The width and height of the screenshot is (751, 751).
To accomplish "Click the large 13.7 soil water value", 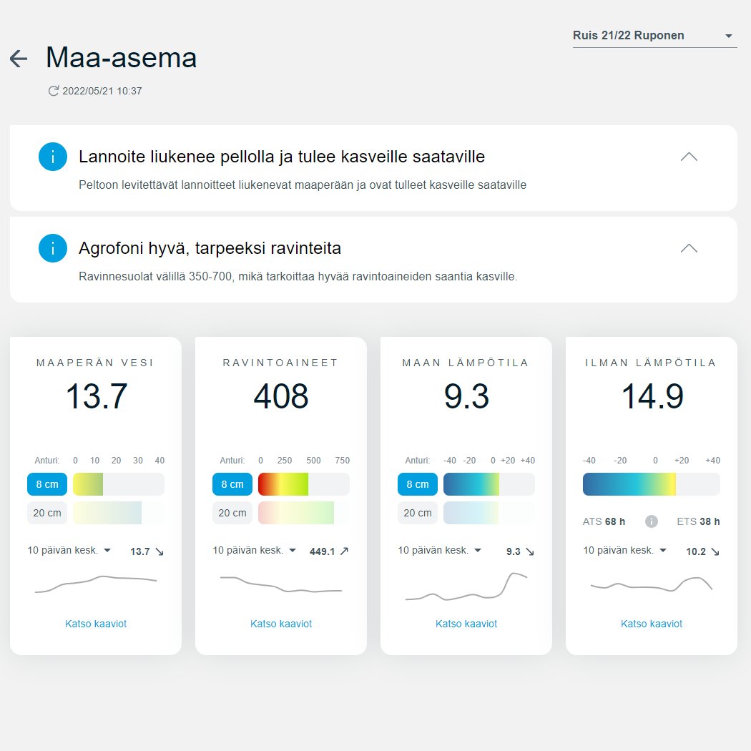I will click(97, 396).
